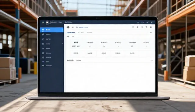Click the last icon at the dark header's right end
Screen dimensions: 195x112
[152, 22]
